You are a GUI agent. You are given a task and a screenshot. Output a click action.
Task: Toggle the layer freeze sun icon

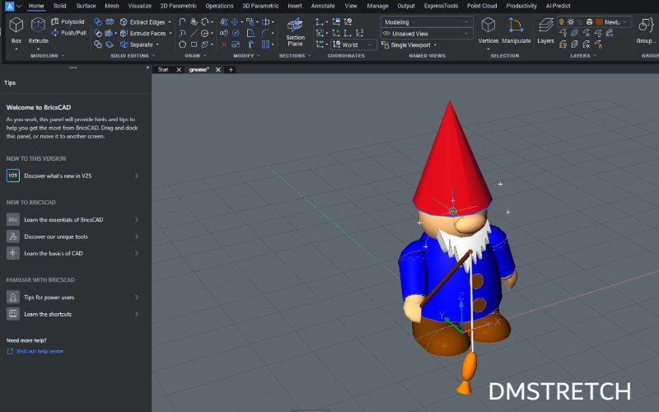[x=570, y=21]
